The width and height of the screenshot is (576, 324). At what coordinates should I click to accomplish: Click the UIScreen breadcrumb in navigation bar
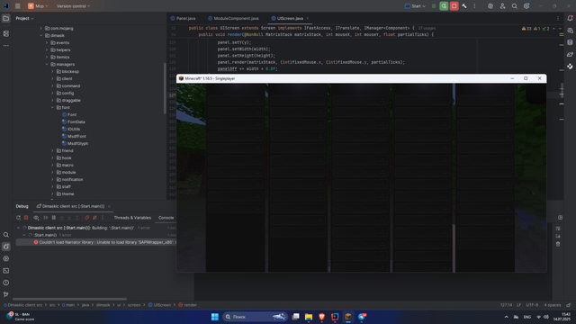(x=159, y=305)
